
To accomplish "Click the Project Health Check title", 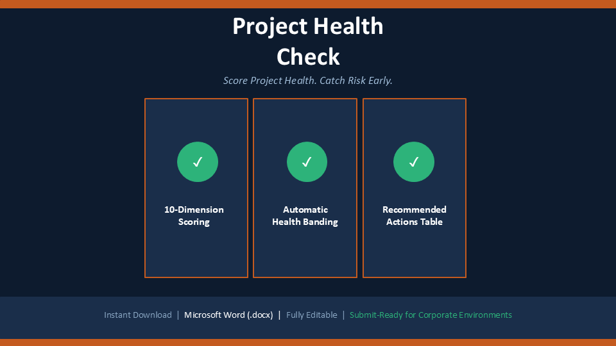I will point(308,41).
